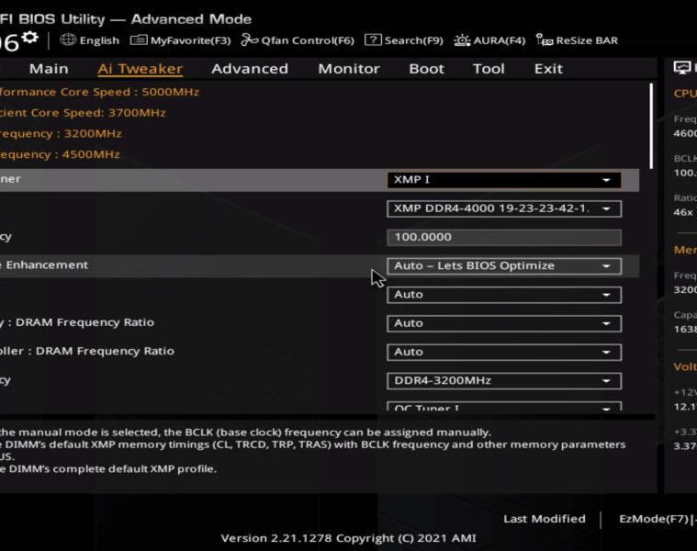The height and width of the screenshot is (551, 697).
Task: Open MyFavorite(F3) list icon
Action: coord(139,40)
